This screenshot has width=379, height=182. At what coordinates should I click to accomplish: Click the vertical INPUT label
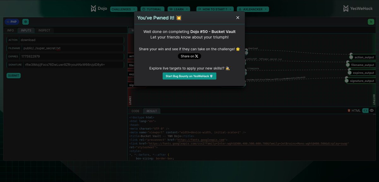tap(130, 100)
